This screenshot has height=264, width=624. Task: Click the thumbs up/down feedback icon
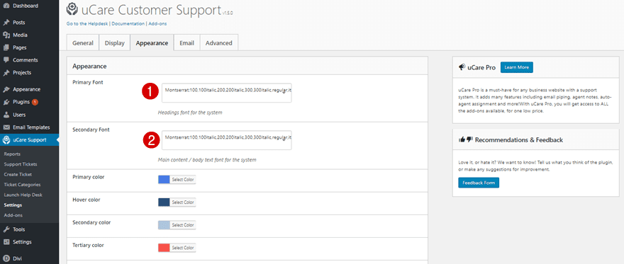pyautogui.click(x=466, y=139)
